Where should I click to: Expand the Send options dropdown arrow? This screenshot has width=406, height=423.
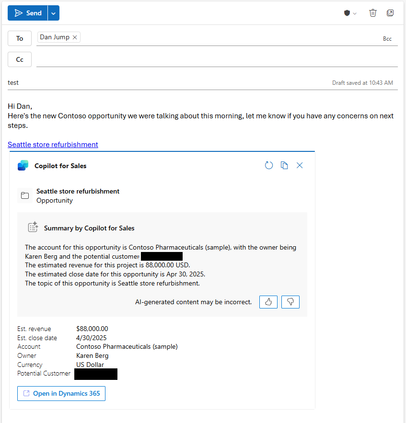pyautogui.click(x=53, y=13)
